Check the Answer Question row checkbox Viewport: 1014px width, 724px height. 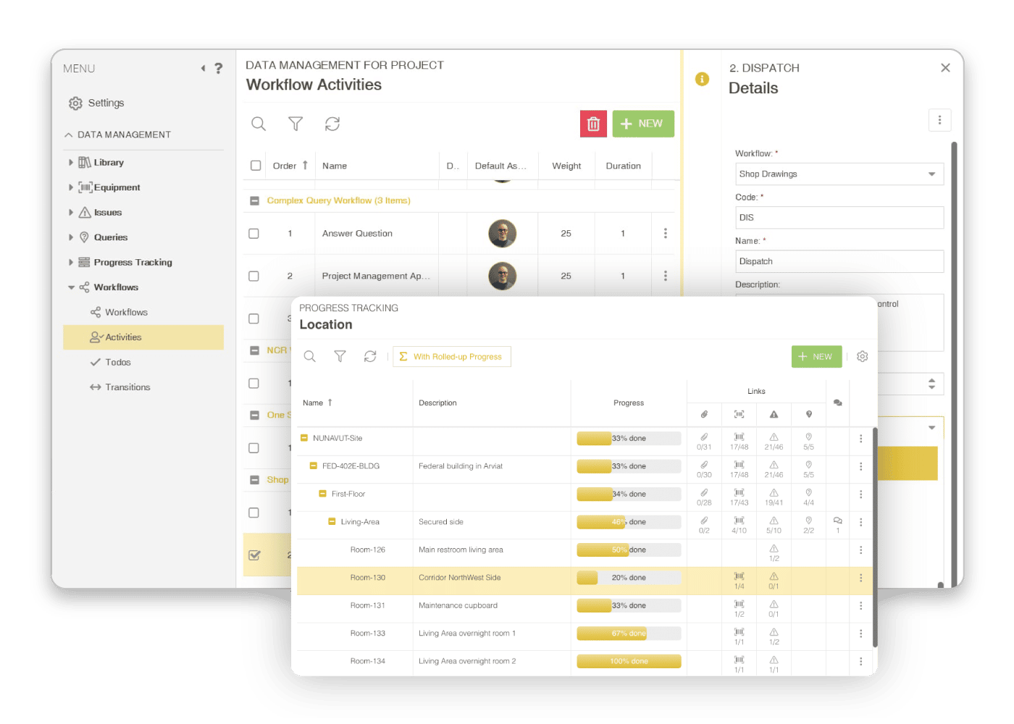pos(253,233)
